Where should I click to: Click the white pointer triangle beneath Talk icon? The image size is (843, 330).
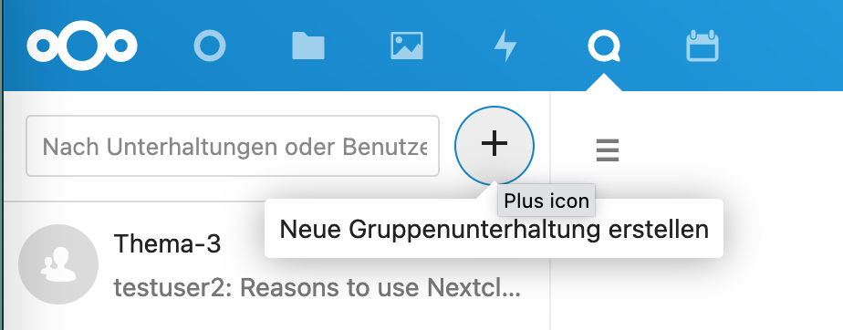coord(604,83)
